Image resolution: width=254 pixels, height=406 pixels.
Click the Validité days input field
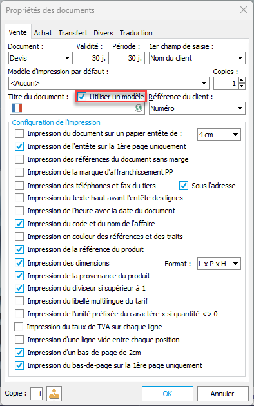point(93,58)
